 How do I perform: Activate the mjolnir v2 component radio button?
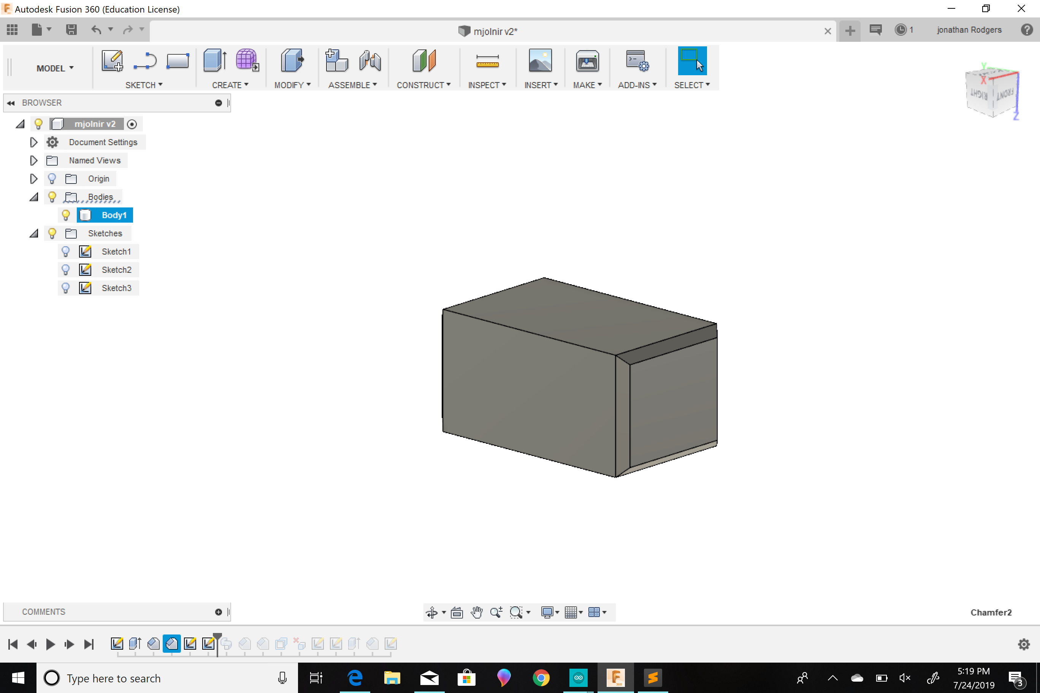pos(132,124)
